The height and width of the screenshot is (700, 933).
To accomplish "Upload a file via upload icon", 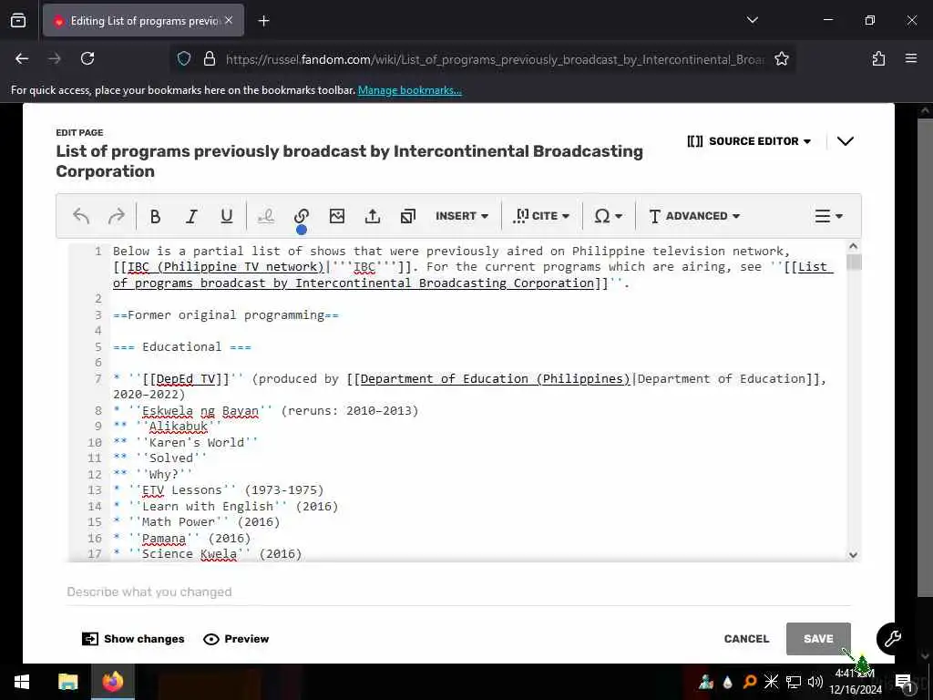I will coord(373,216).
